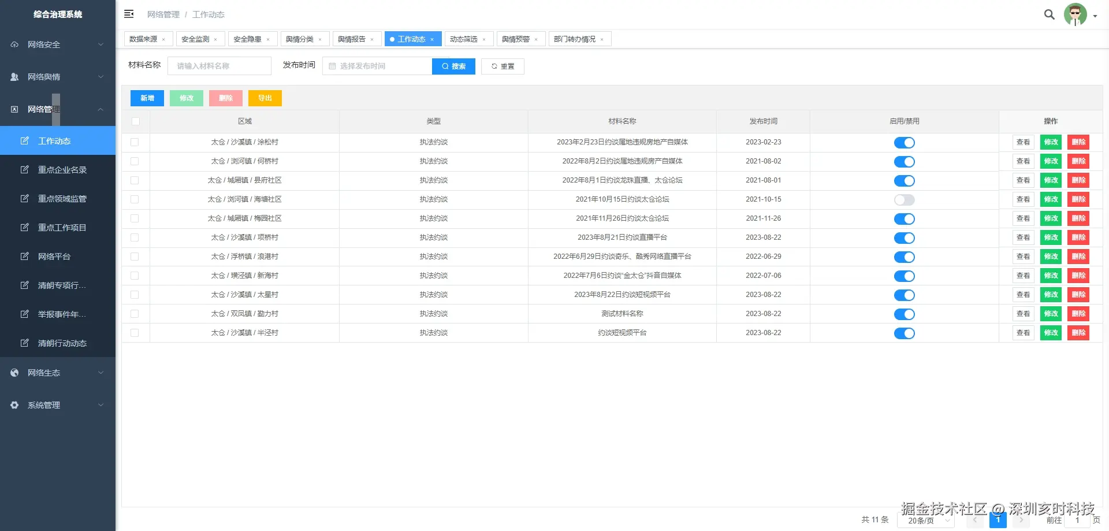Click 网络管理 in the breadcrumb
This screenshot has width=1109, height=531.
[x=163, y=14]
